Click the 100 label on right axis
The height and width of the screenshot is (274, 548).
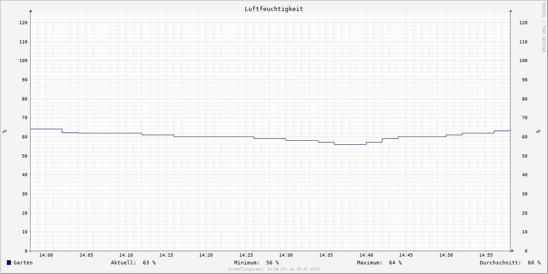tap(523, 61)
